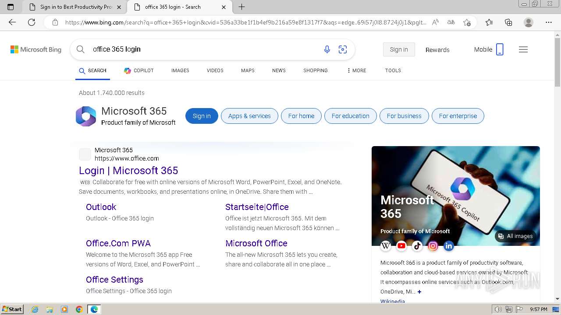Reload the page with Refresh icon

(32, 22)
